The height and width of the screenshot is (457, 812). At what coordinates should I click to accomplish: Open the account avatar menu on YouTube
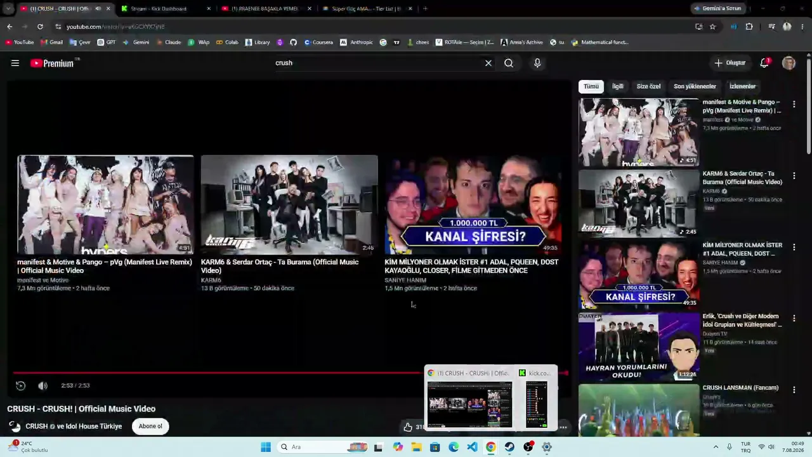click(x=789, y=63)
